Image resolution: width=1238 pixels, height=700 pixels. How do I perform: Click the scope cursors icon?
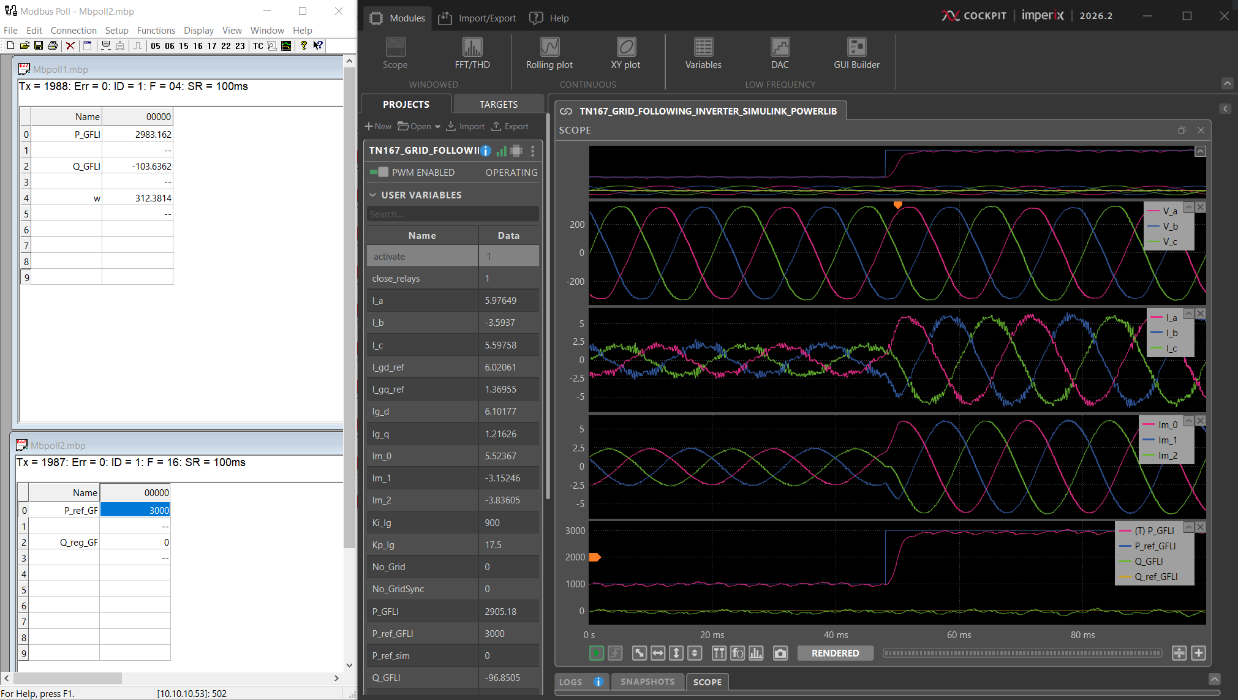[719, 653]
